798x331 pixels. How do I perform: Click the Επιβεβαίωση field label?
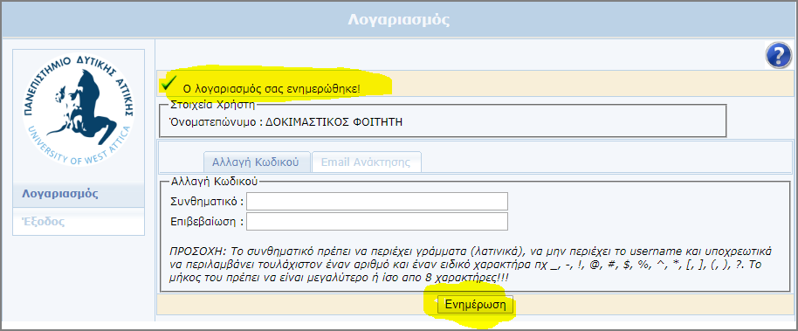point(207,222)
